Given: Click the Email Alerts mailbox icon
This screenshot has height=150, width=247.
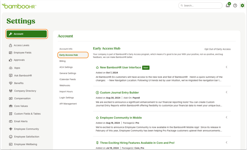Looking at the screenshot, I should 11,121.
